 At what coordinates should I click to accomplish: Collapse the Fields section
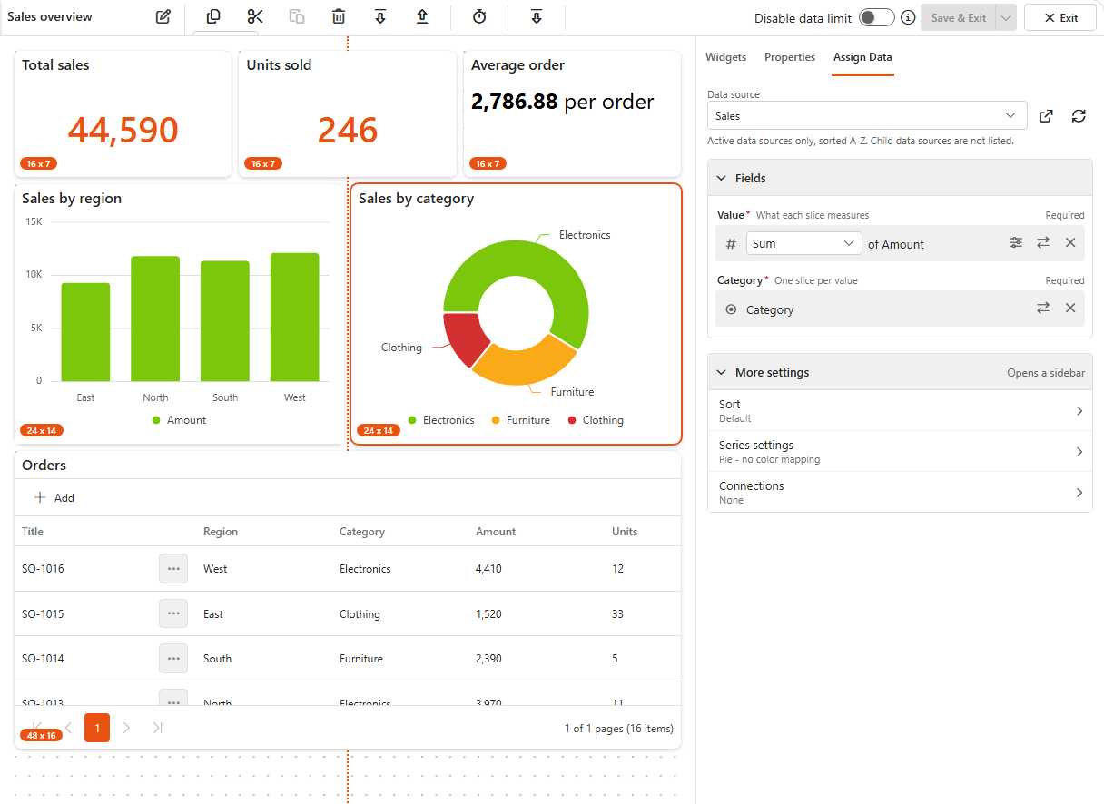tap(900, 178)
